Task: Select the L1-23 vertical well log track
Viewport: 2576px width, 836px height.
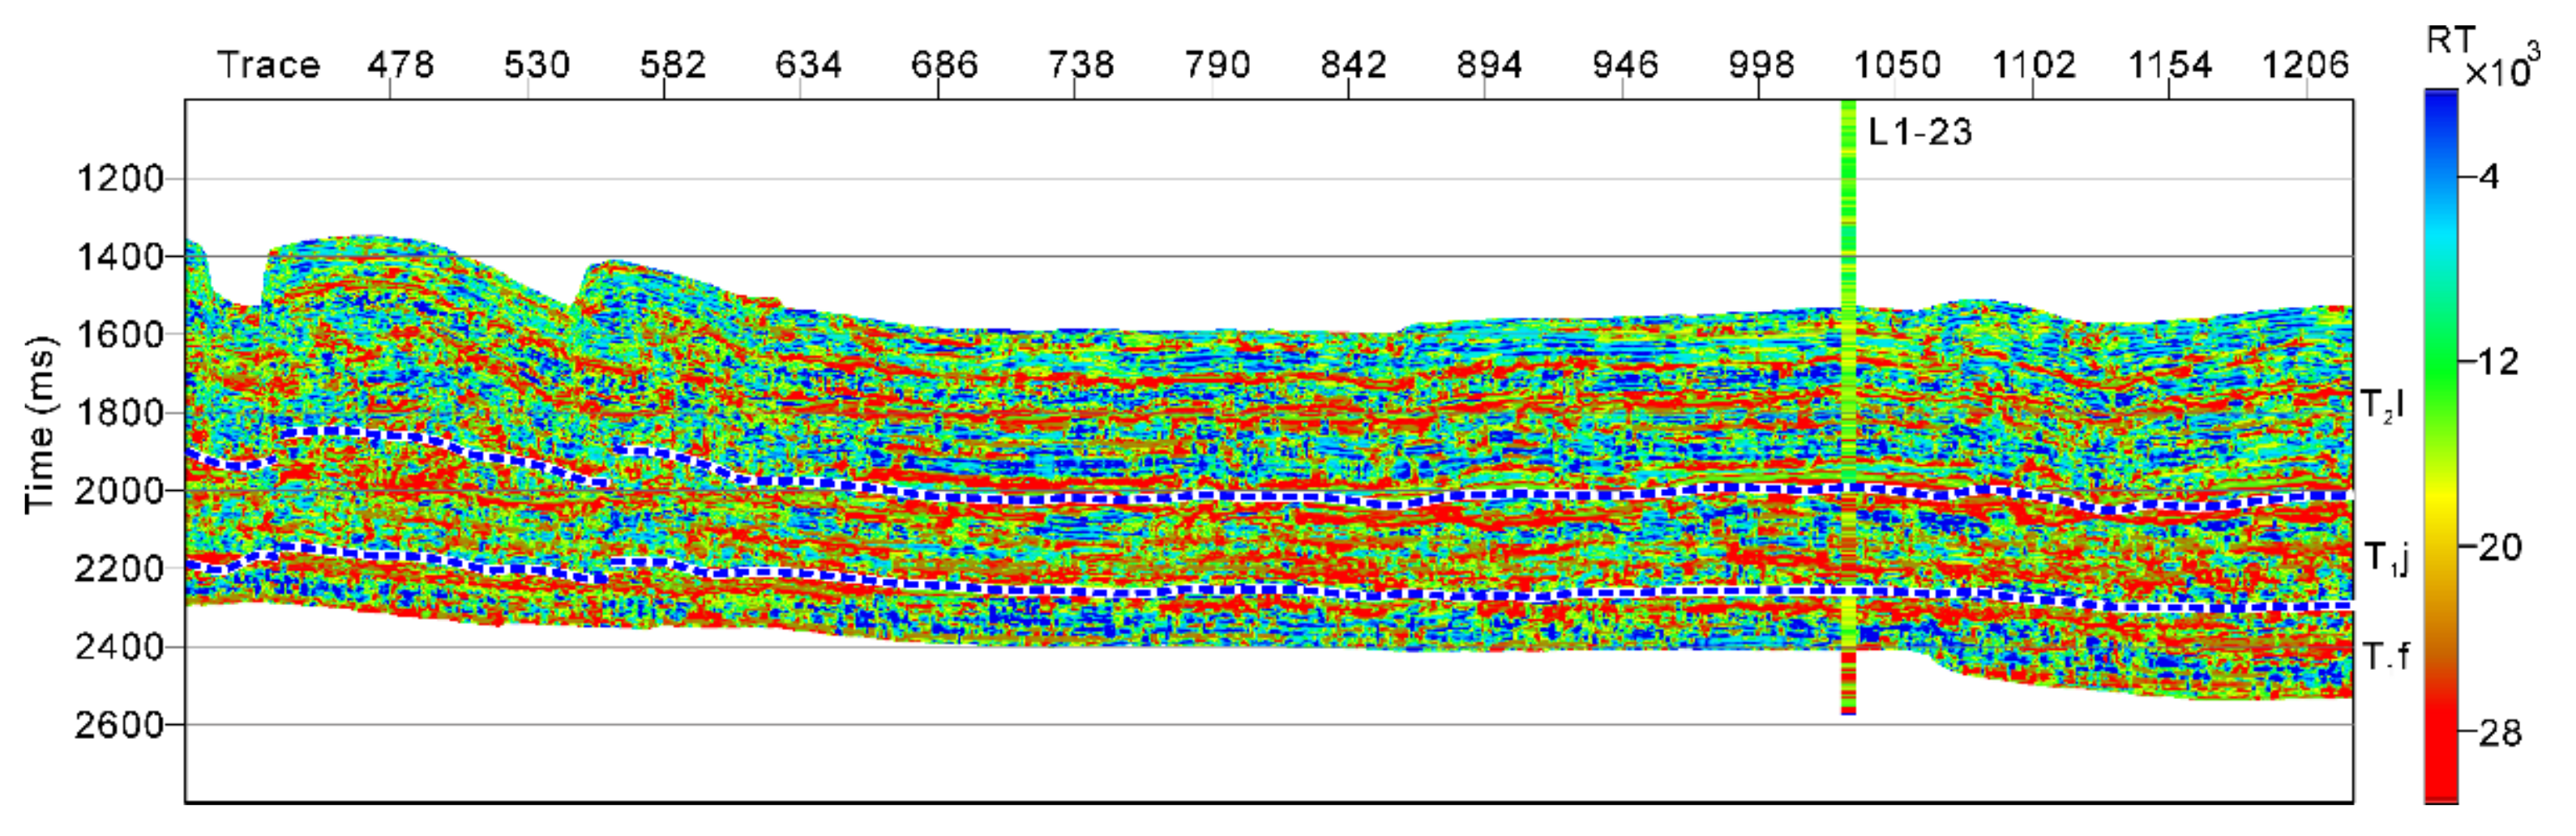Action: tap(1848, 399)
